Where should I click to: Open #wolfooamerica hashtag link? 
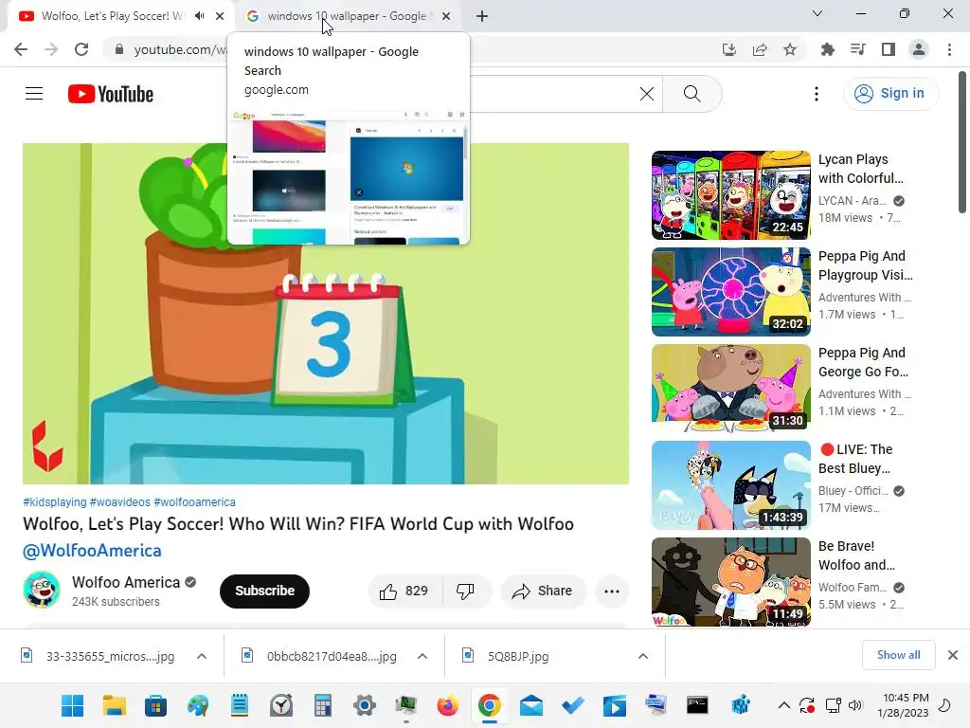point(195,502)
